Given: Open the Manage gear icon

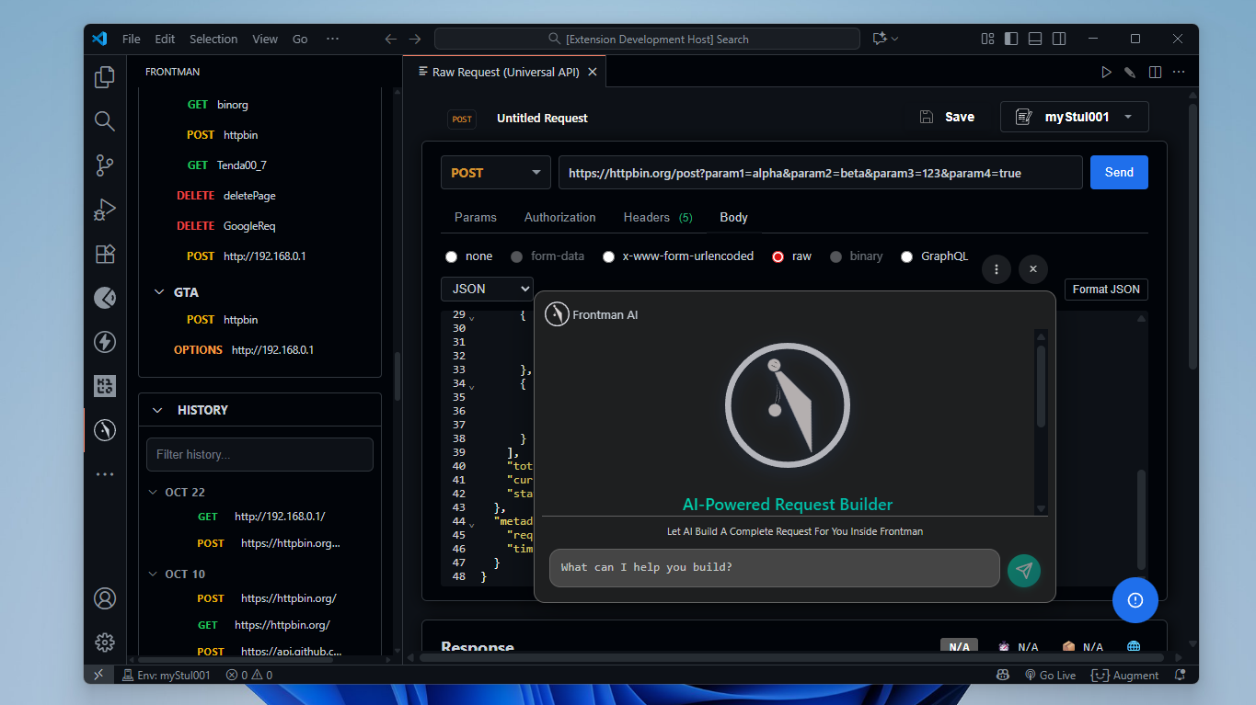Looking at the screenshot, I should tap(105, 642).
